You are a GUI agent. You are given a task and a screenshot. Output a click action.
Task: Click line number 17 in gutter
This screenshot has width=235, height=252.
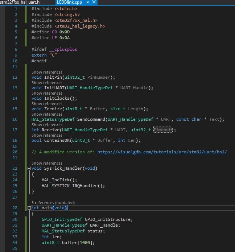click(15, 130)
